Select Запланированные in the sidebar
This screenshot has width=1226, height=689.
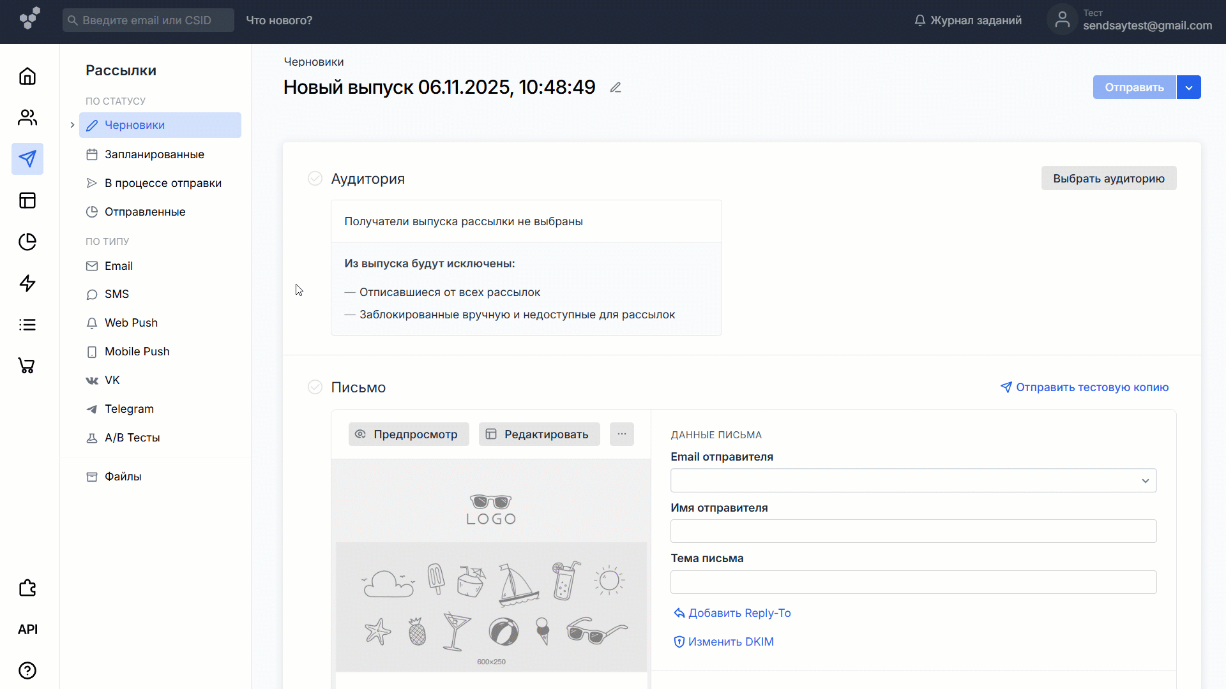154,154
